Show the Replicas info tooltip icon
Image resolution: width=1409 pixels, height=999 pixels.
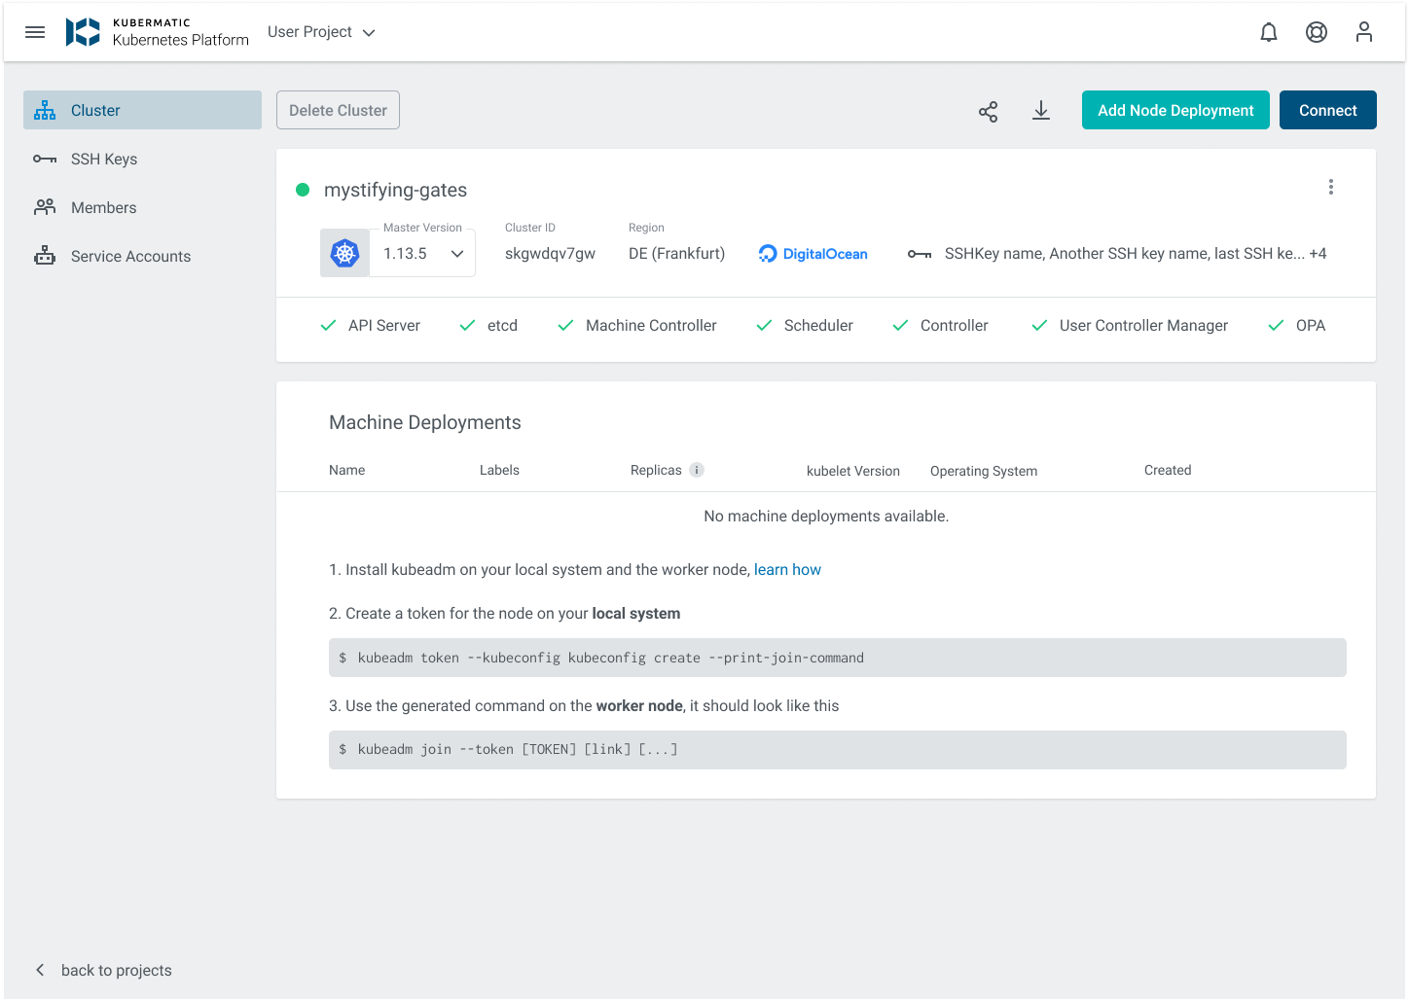click(x=697, y=470)
